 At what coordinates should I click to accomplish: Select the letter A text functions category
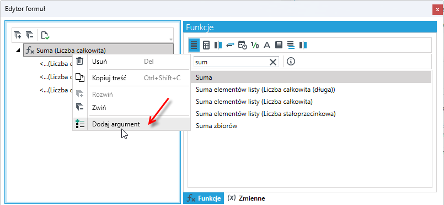[x=267, y=45]
